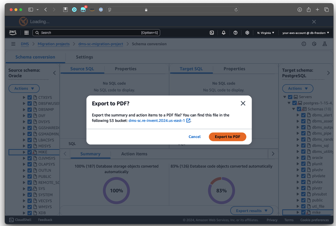Open the target schema Actions dropdown
The width and height of the screenshot is (336, 226).
point(298,89)
